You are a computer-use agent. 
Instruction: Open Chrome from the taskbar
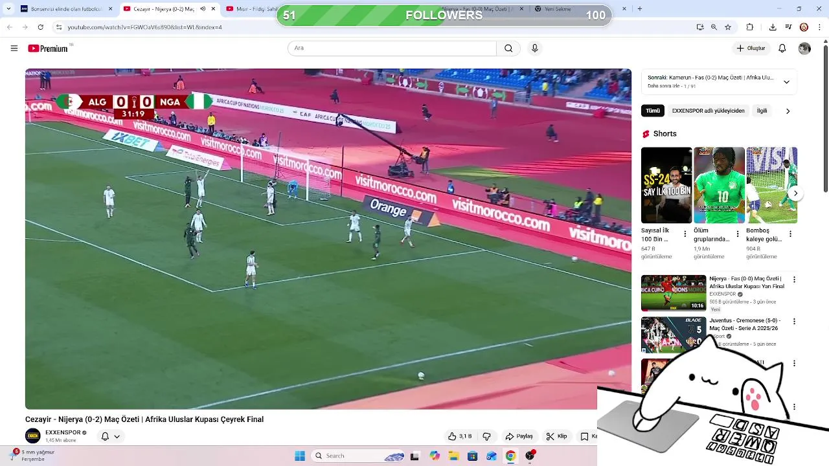(510, 456)
